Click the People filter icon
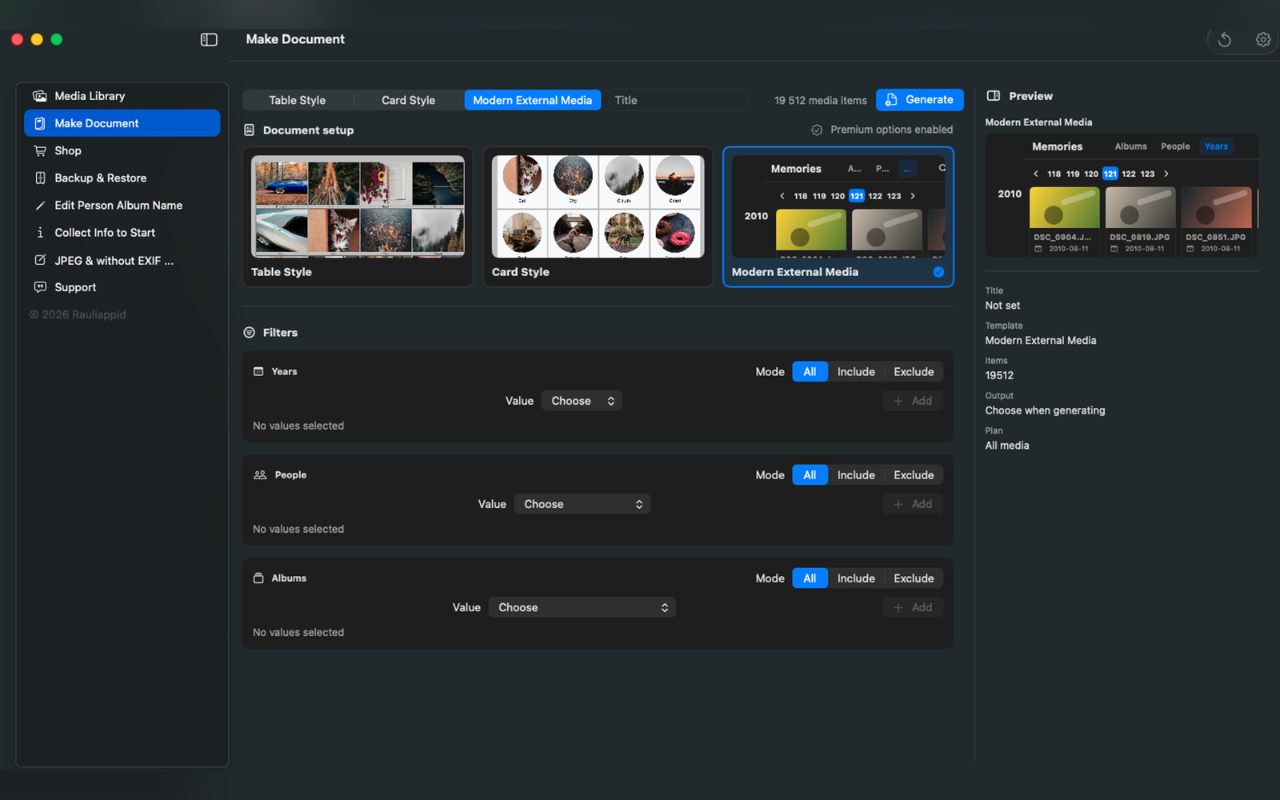The width and height of the screenshot is (1280, 800). click(260, 474)
